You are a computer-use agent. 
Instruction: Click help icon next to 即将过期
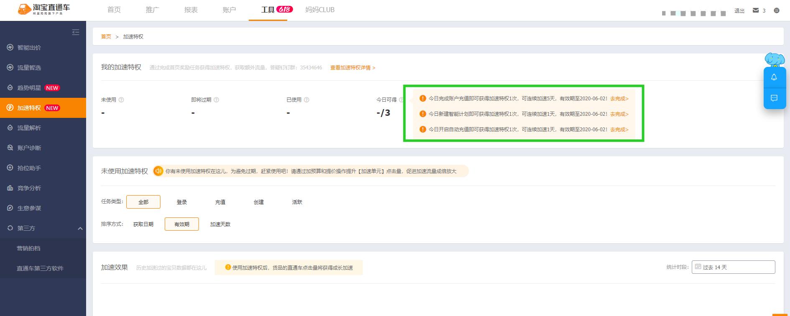[x=216, y=100]
